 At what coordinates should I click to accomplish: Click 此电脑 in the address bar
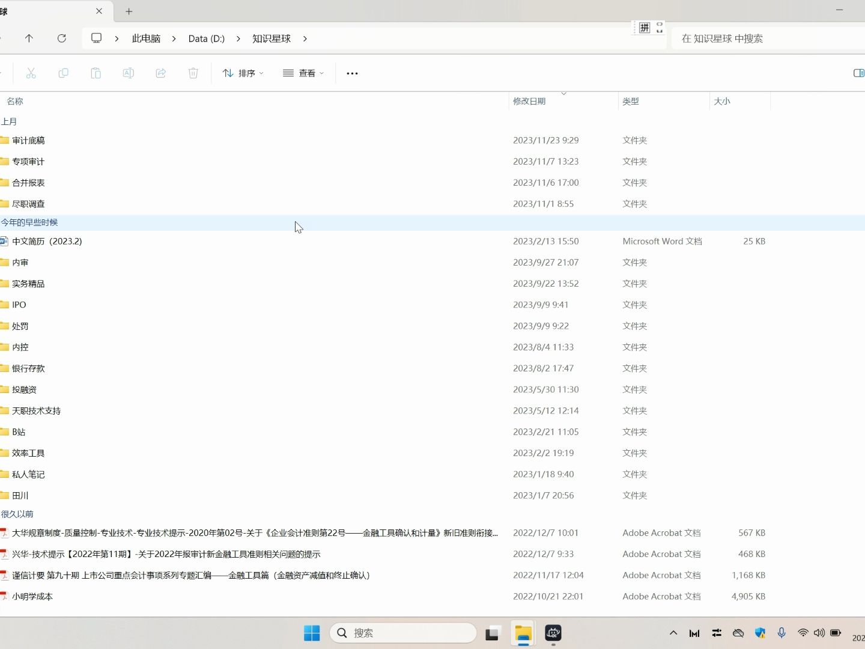(146, 38)
